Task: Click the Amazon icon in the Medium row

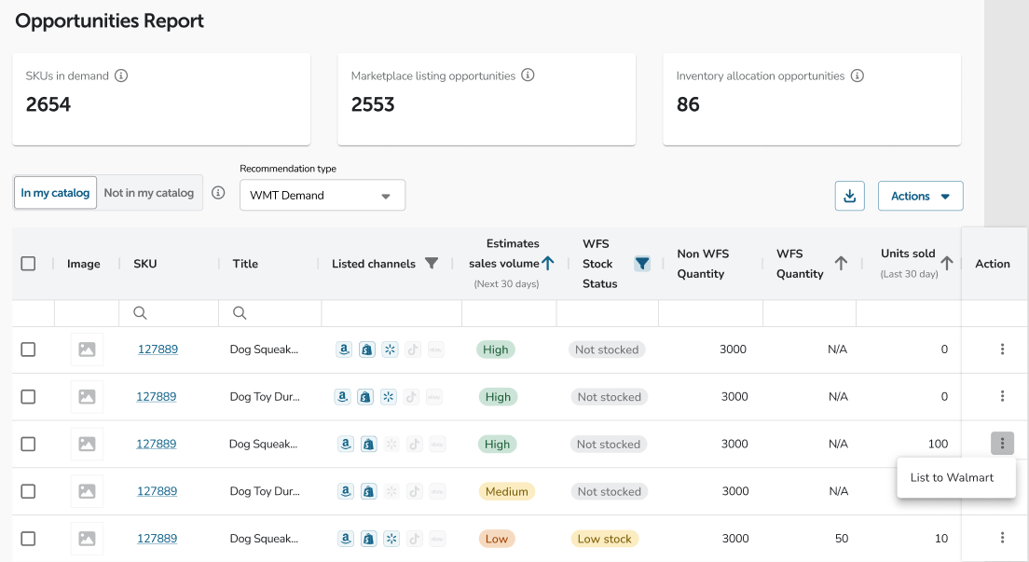Action: coord(346,491)
